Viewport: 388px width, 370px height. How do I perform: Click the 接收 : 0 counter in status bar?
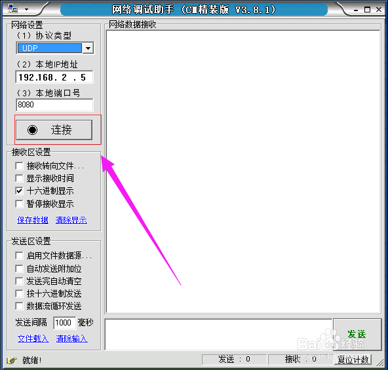click(x=300, y=360)
